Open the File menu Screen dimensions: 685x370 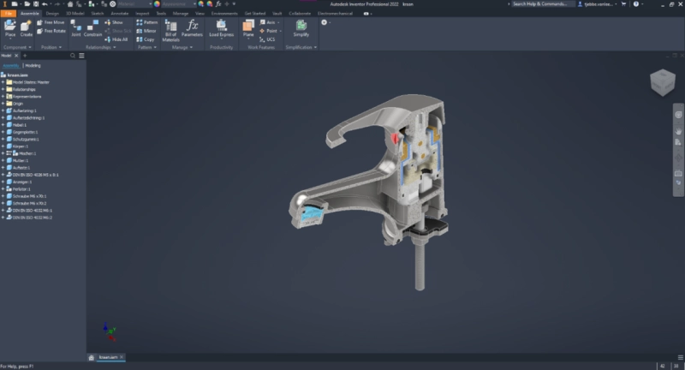click(8, 14)
